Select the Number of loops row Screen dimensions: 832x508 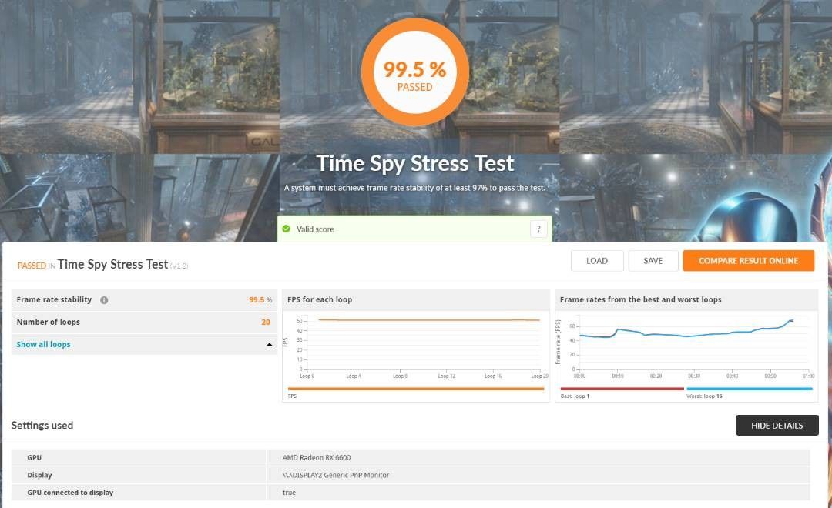(144, 322)
